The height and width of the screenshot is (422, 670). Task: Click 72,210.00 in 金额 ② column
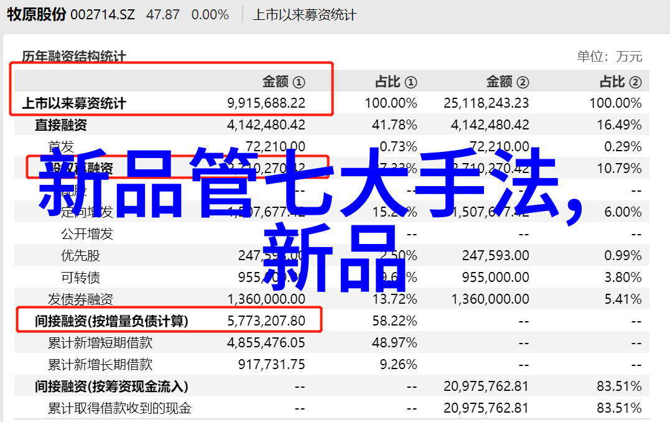[x=500, y=147]
